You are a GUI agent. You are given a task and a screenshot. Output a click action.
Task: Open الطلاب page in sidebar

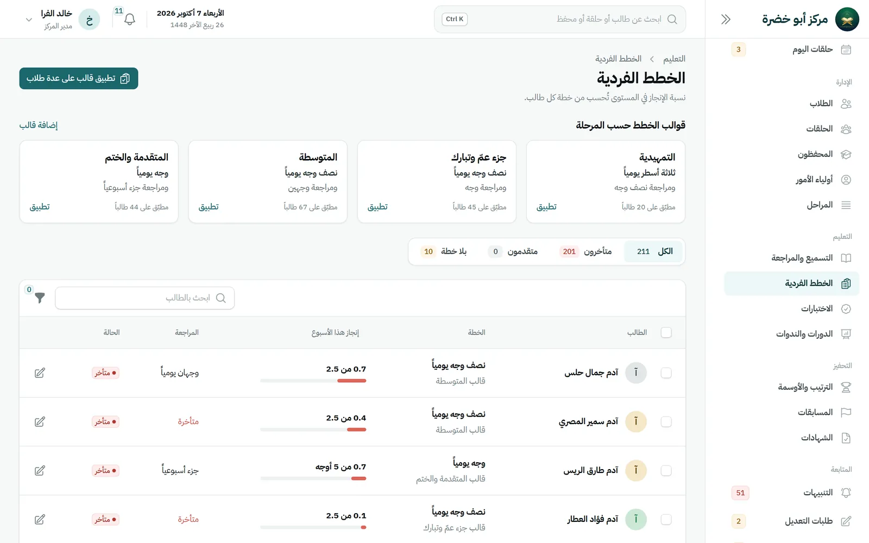792,103
